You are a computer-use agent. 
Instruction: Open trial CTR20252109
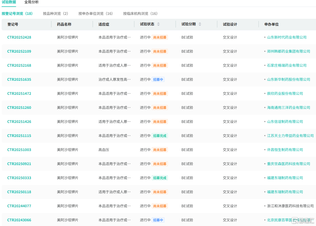point(19,52)
